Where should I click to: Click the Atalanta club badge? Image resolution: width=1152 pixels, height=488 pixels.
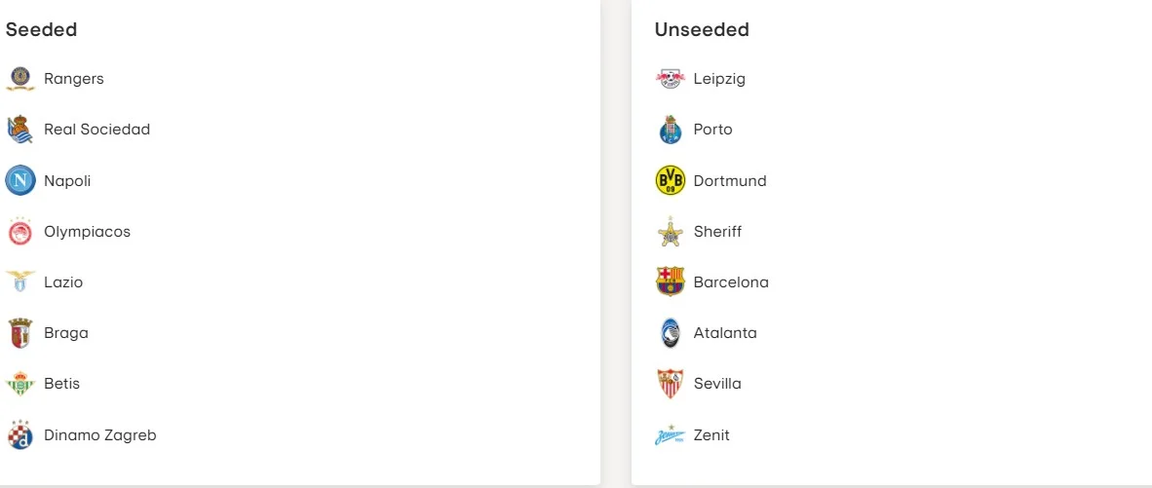[x=671, y=333]
